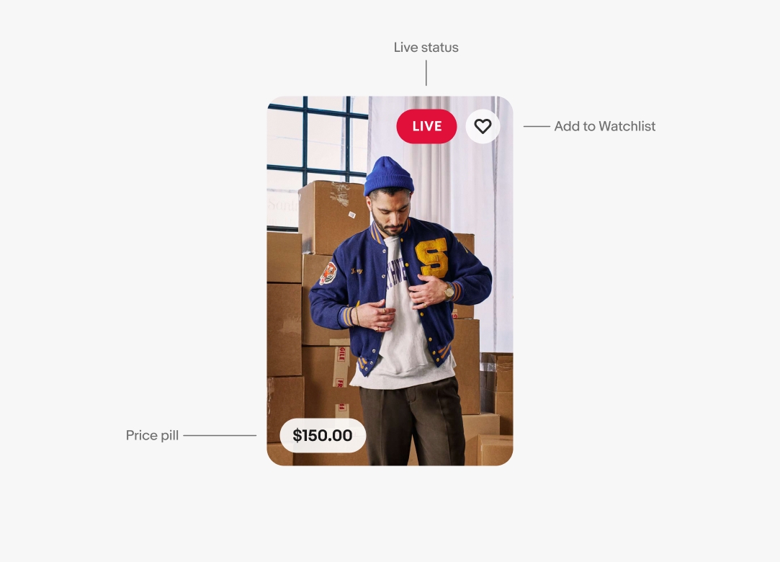Screen dimensions: 780x562
Task: Open the product card thumbnail image
Action: point(390,281)
